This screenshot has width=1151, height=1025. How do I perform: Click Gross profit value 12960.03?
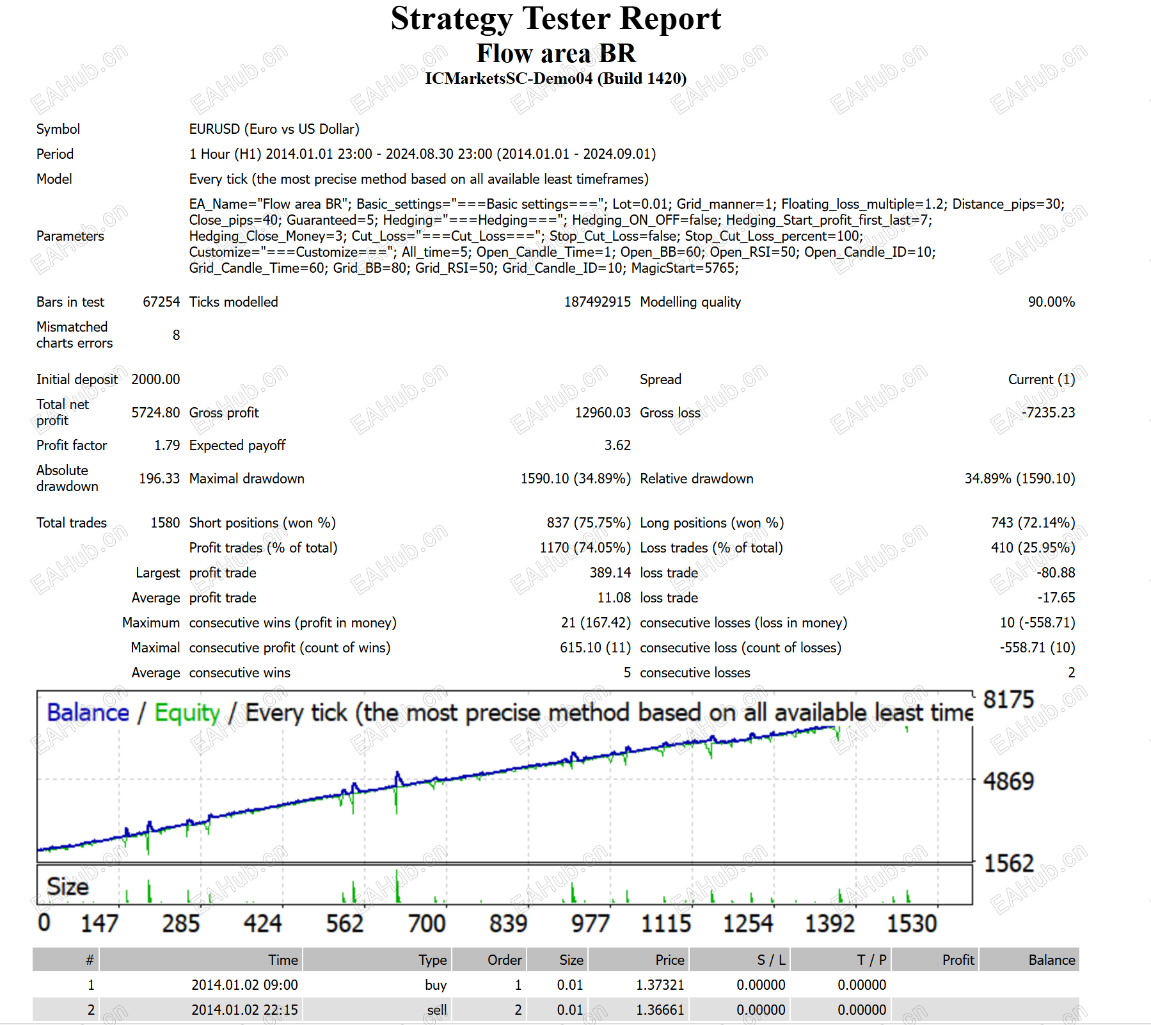(x=603, y=413)
